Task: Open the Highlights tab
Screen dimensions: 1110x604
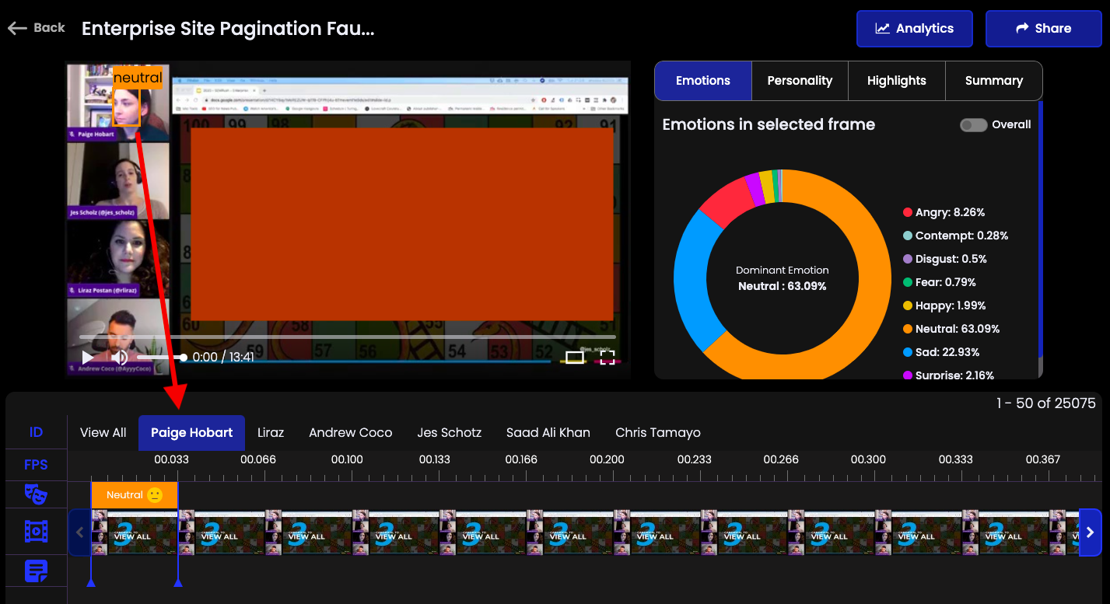Action: point(896,81)
